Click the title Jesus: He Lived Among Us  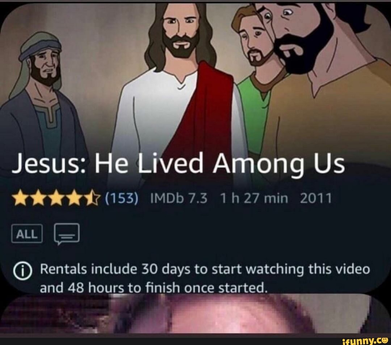[x=178, y=165]
